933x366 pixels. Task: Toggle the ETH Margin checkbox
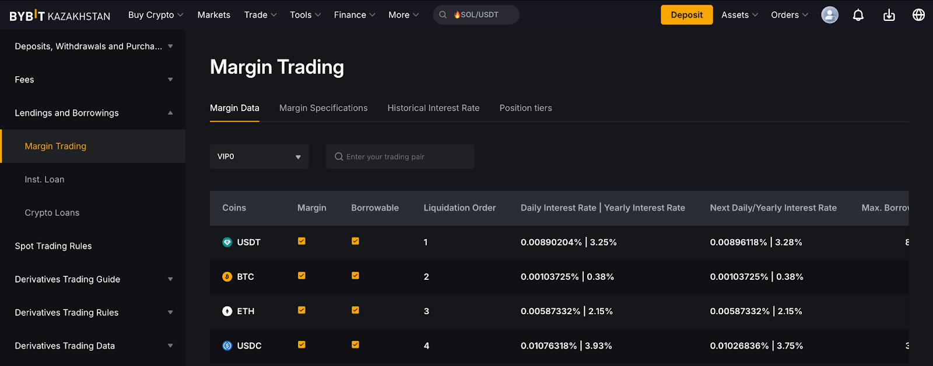pos(301,310)
